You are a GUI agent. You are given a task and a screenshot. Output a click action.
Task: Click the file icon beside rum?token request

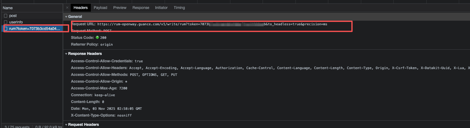coord(5,29)
